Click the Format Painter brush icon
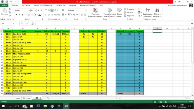 pos(10,15)
